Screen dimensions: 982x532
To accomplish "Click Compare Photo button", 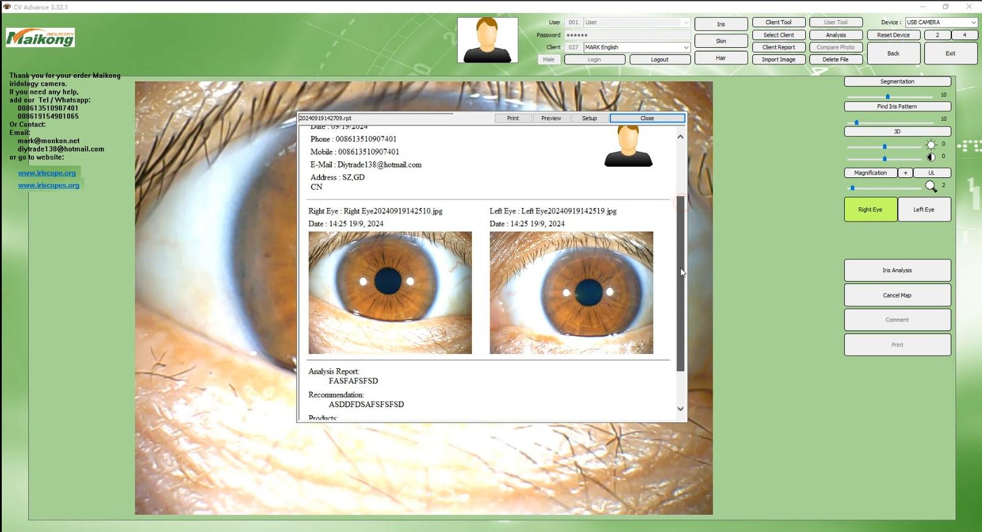I will point(836,47).
